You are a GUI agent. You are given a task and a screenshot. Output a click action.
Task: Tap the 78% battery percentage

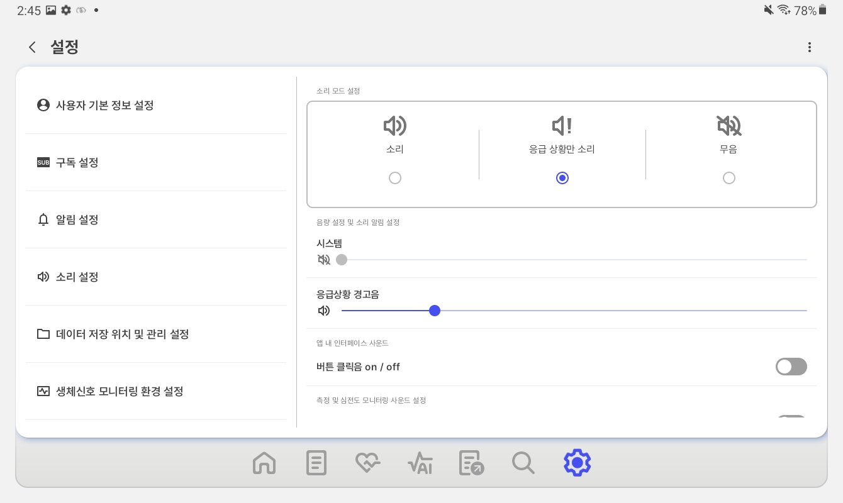pyautogui.click(x=805, y=10)
